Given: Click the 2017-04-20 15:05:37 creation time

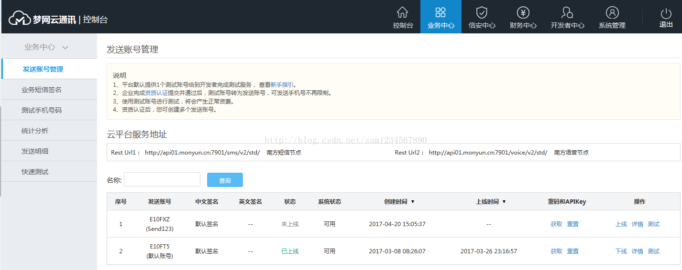Looking at the screenshot, I should click(x=397, y=224).
